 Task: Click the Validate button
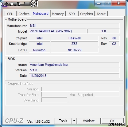[89, 121]
